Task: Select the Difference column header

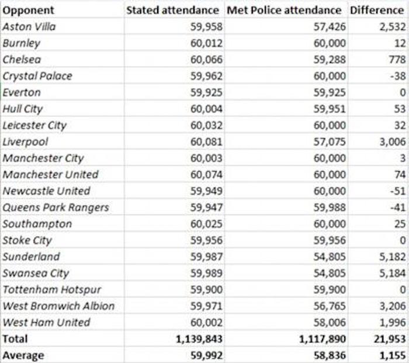Action: click(377, 10)
